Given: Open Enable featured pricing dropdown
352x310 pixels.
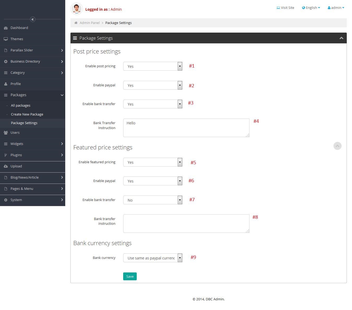Looking at the screenshot, I should [x=153, y=162].
